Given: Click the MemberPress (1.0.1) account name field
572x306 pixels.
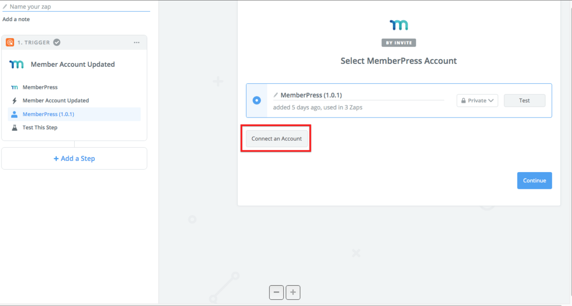Looking at the screenshot, I should pyautogui.click(x=358, y=95).
